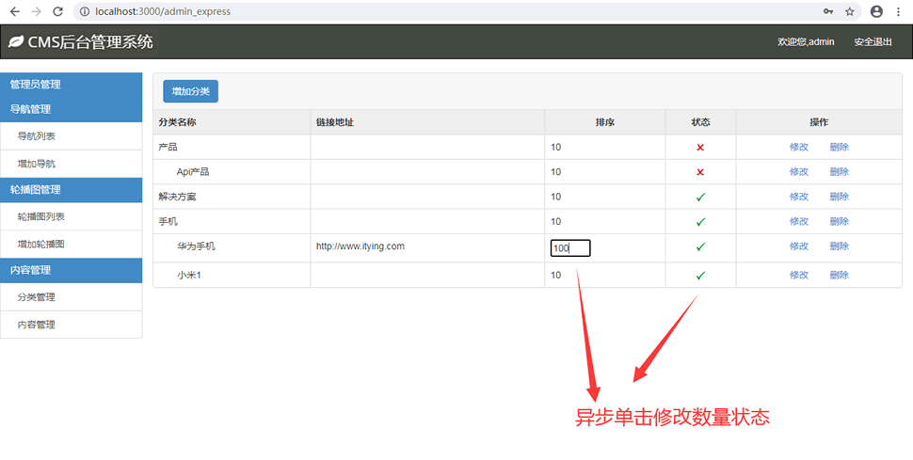Open the Chrome three-dot menu
Viewport: 913px width, 460px height.
[x=899, y=11]
